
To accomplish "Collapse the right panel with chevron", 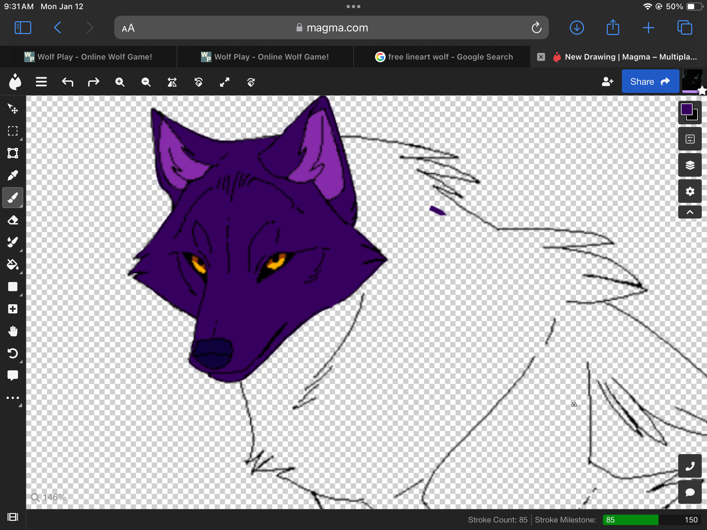I will click(x=690, y=212).
